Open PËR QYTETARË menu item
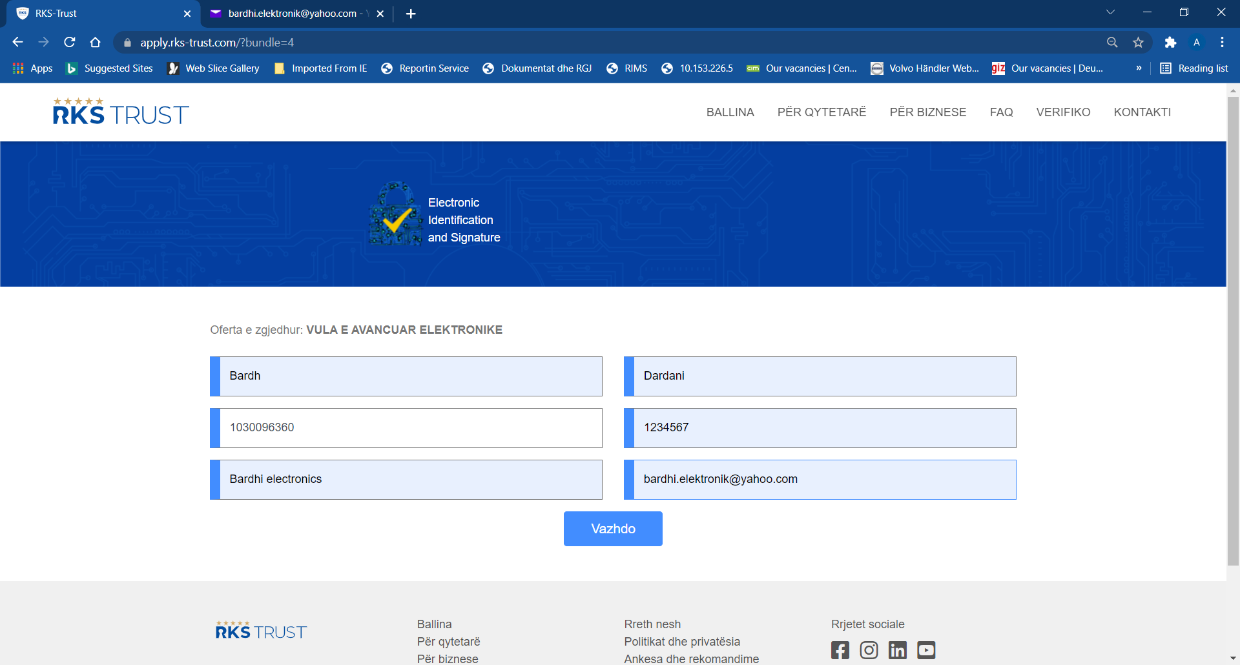Screen dimensions: 1240x665 [821, 112]
